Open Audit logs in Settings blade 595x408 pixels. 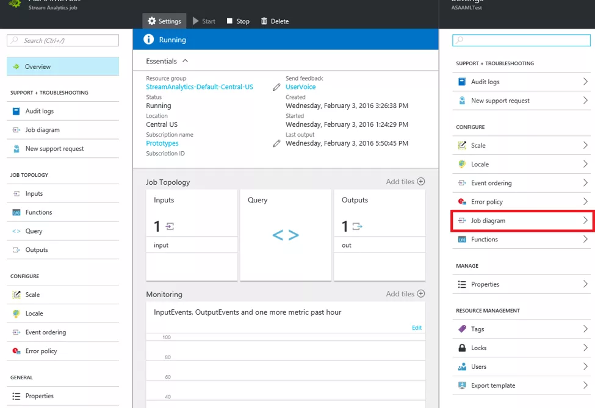[521, 82]
